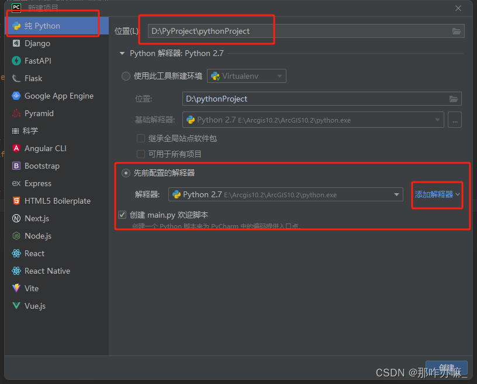Image resolution: width=477 pixels, height=384 pixels.
Task: Click the PyCharm PC logo in title bar
Action: pyautogui.click(x=16, y=7)
